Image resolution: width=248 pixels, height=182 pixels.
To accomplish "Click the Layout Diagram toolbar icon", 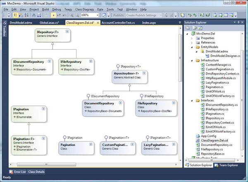I will click(x=34, y=15).
